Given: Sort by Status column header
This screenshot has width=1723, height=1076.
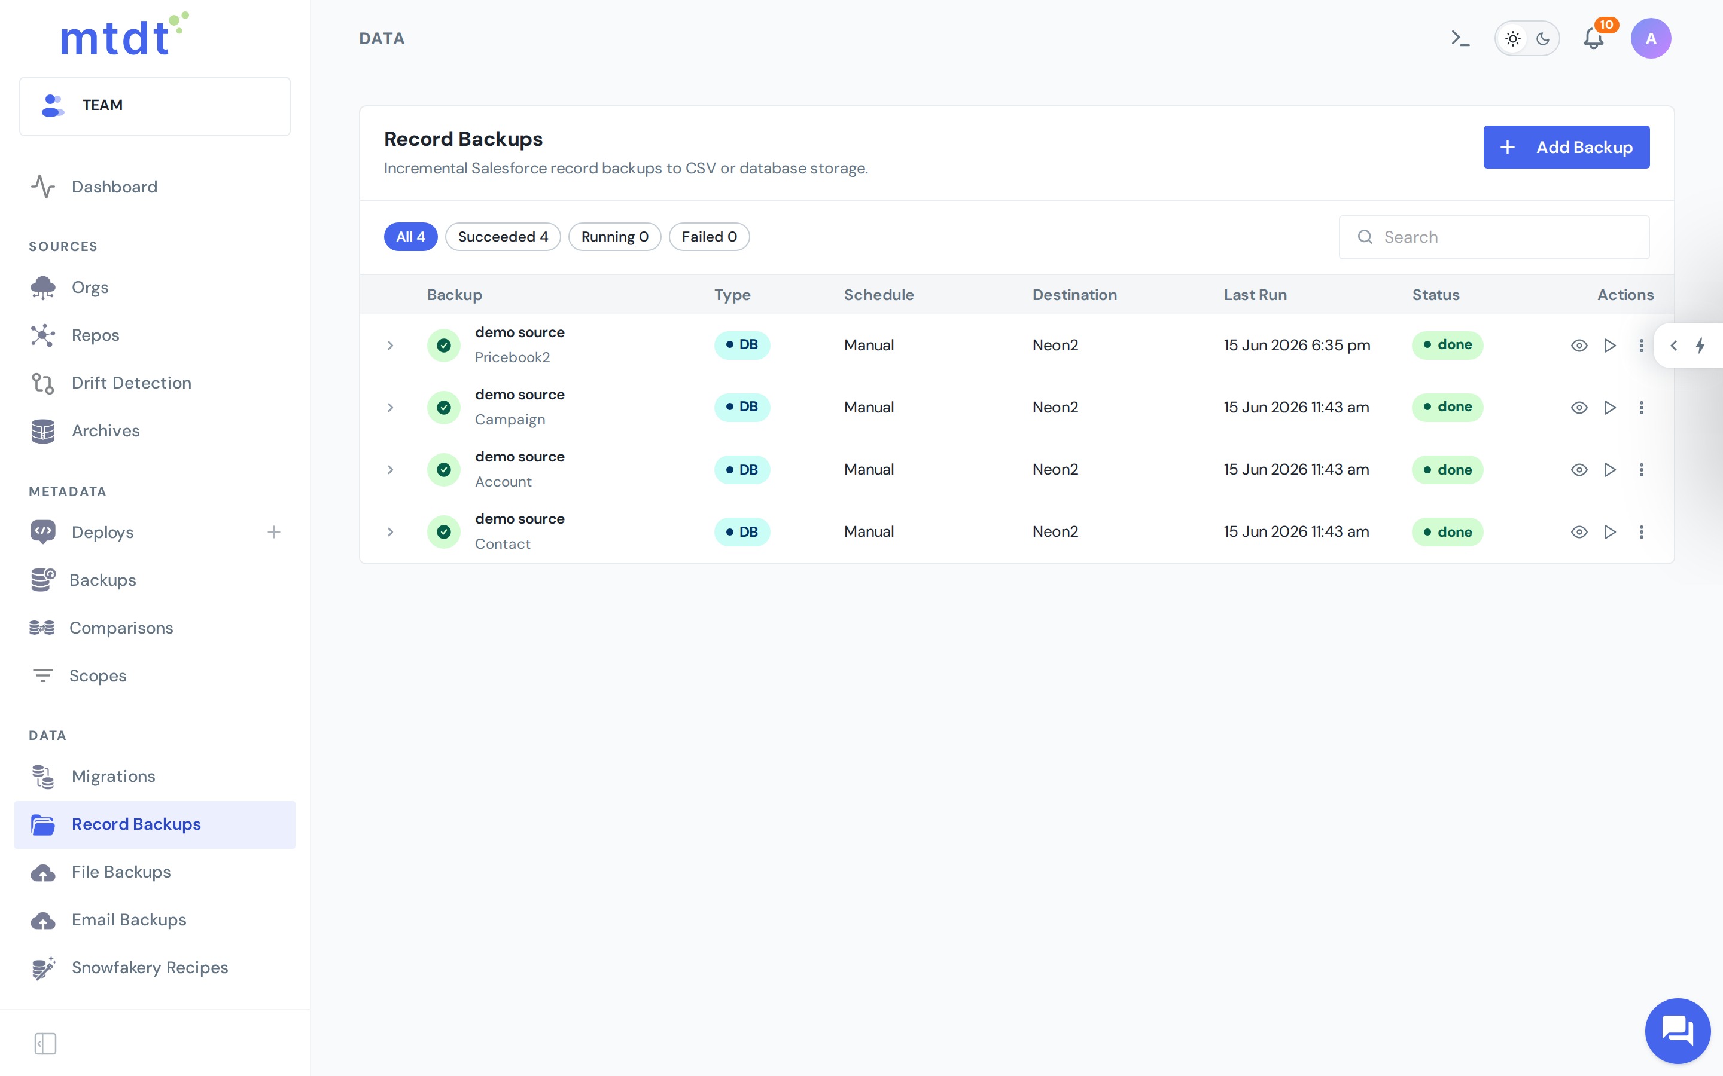Looking at the screenshot, I should (1435, 295).
